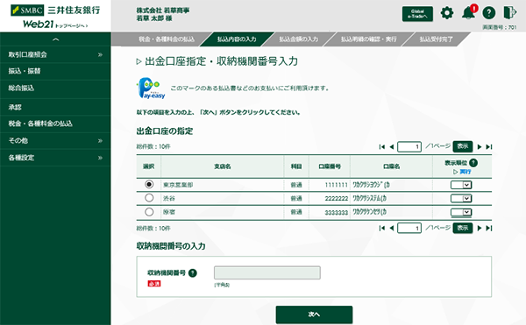Open 税金・各種料金の払込 sidebar item
The width and height of the screenshot is (526, 325).
55,124
